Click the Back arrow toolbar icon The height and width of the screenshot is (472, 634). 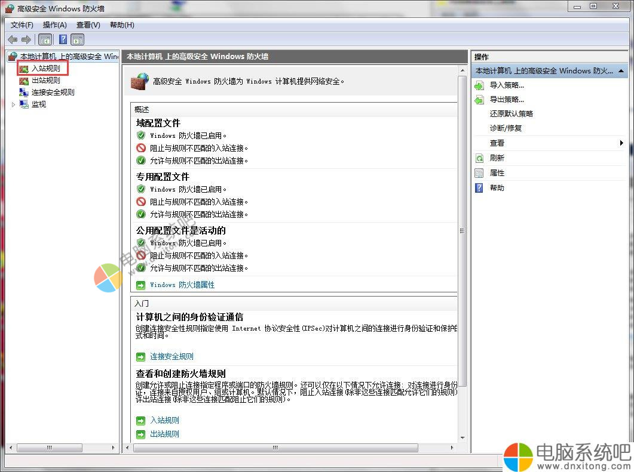click(x=13, y=39)
